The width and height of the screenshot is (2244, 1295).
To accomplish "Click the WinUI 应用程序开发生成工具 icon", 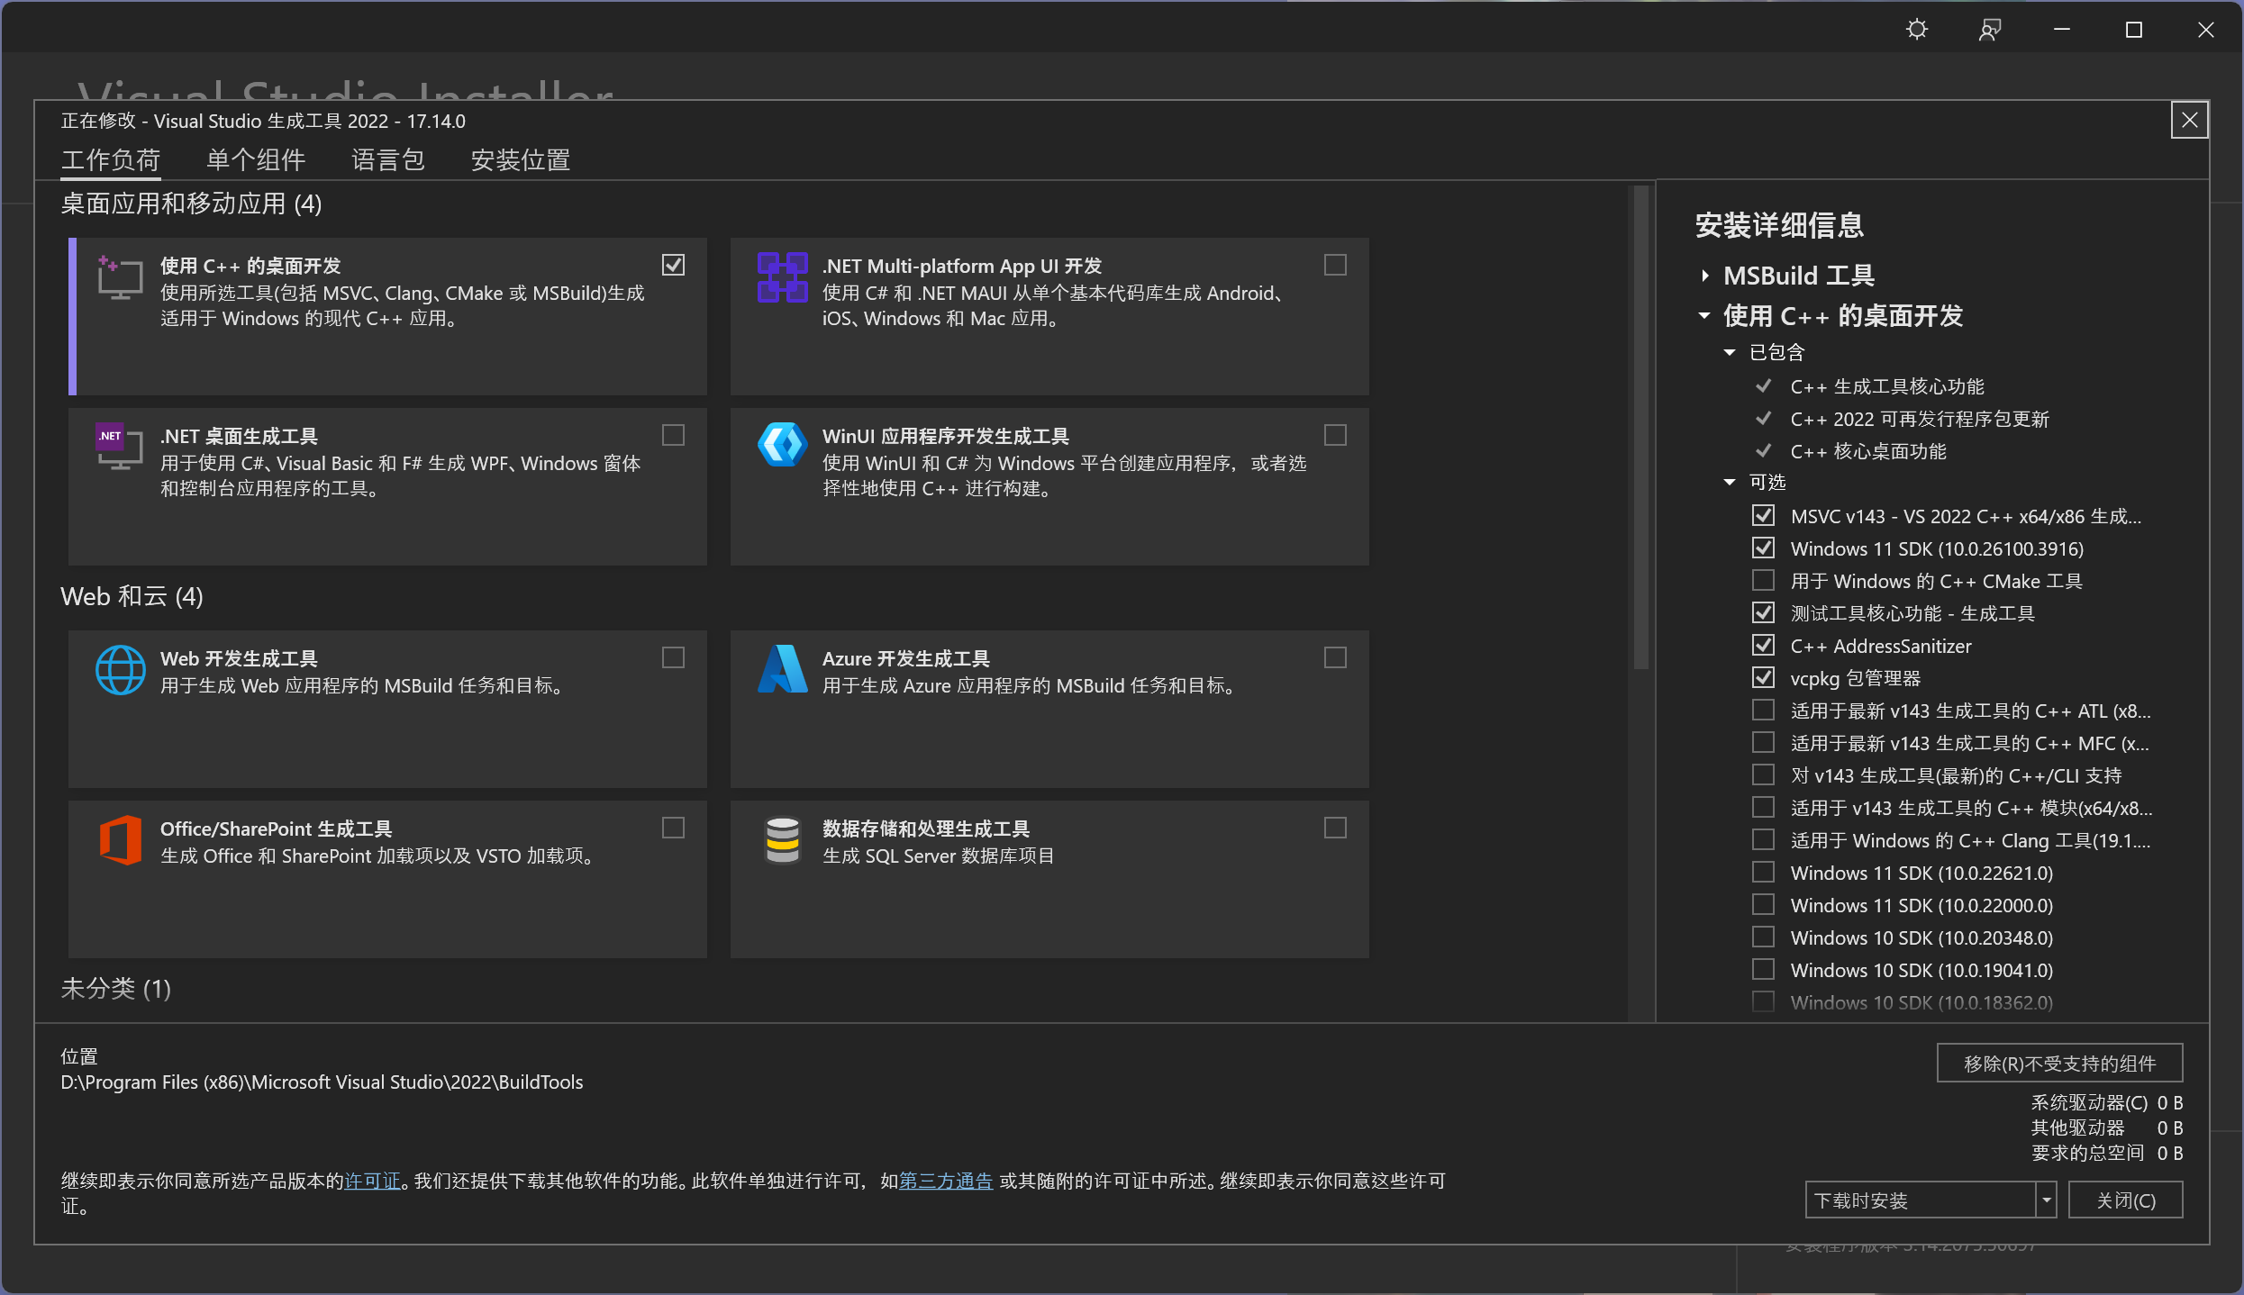I will point(782,443).
